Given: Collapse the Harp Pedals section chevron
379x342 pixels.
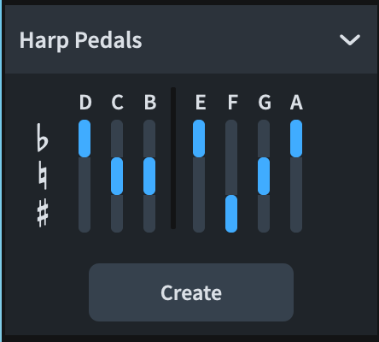Looking at the screenshot, I should 350,40.
